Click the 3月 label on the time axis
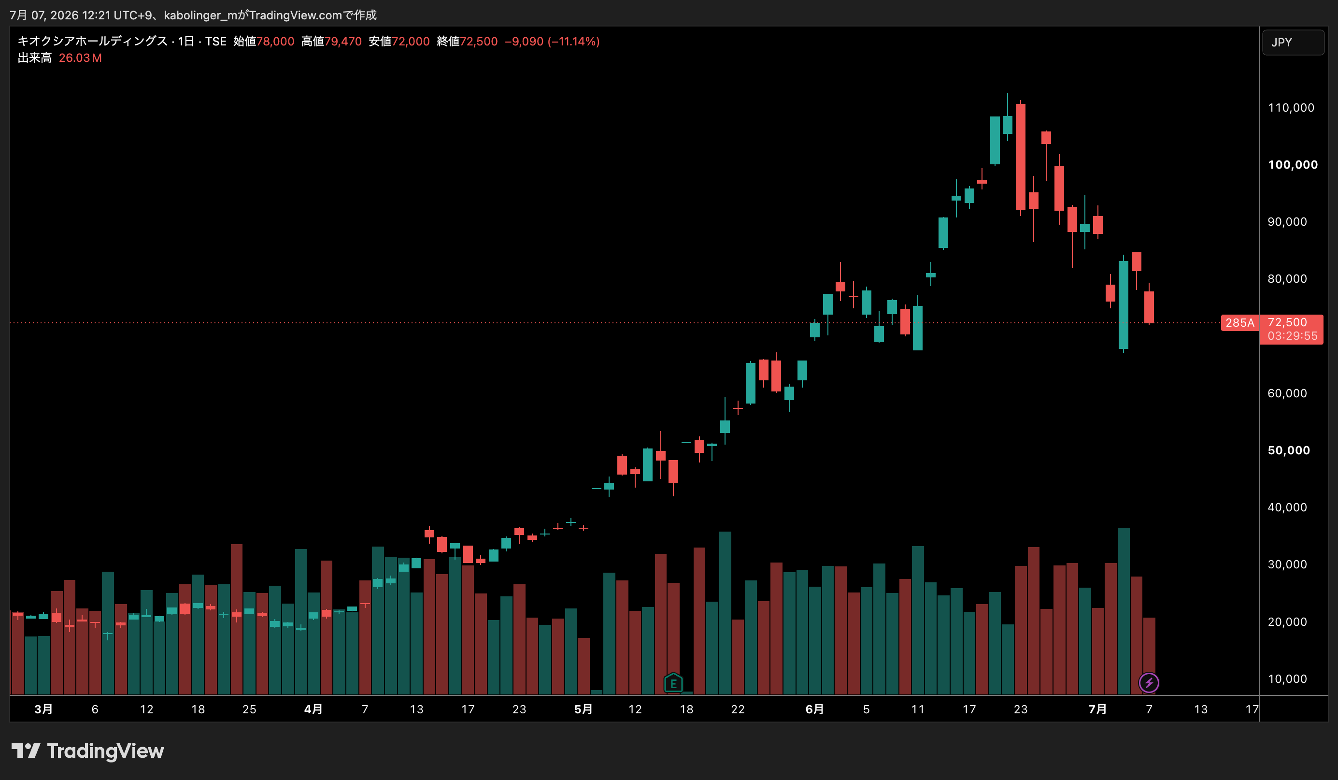 (x=43, y=709)
